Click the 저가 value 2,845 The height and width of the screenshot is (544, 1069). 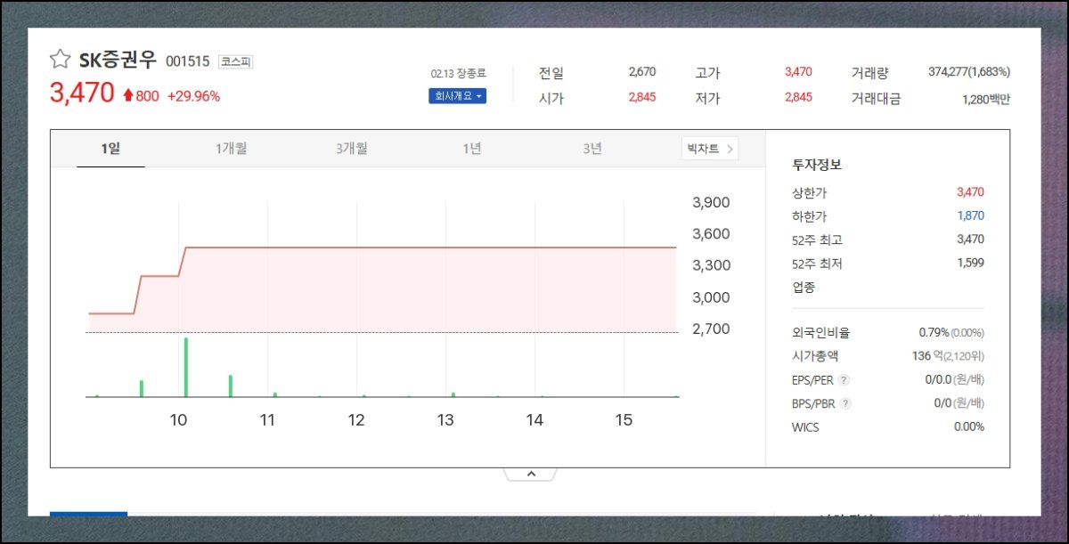point(798,97)
